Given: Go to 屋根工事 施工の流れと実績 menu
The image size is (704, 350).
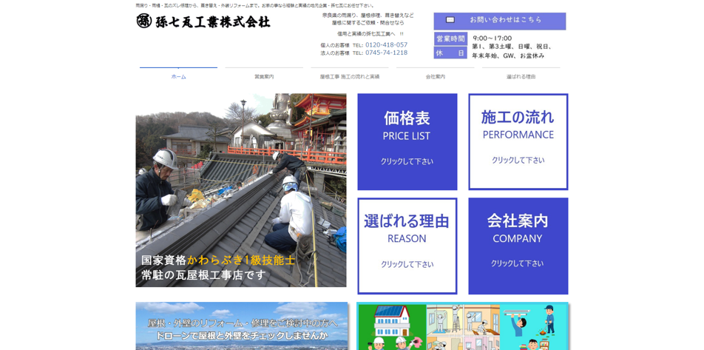Looking at the screenshot, I should [x=350, y=76].
